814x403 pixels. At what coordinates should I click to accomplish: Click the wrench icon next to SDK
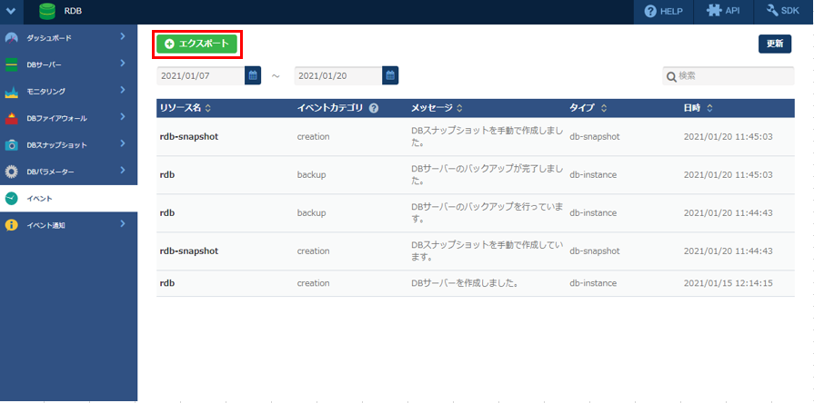(x=772, y=10)
